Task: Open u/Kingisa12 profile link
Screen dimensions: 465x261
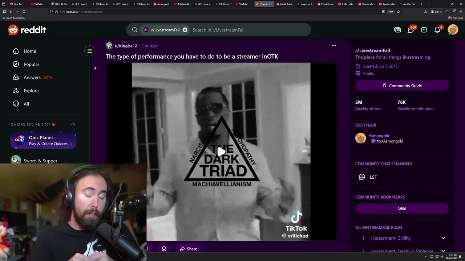Action: tap(126, 46)
